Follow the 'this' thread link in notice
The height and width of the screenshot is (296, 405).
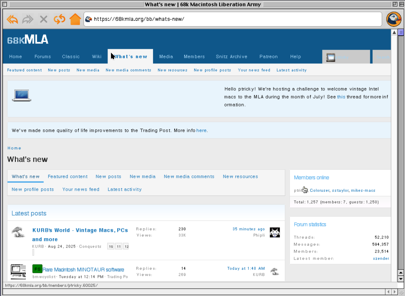(x=341, y=97)
